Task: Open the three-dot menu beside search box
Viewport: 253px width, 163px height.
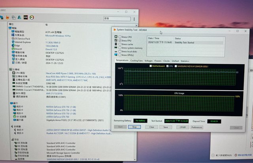Action: click(134, 19)
